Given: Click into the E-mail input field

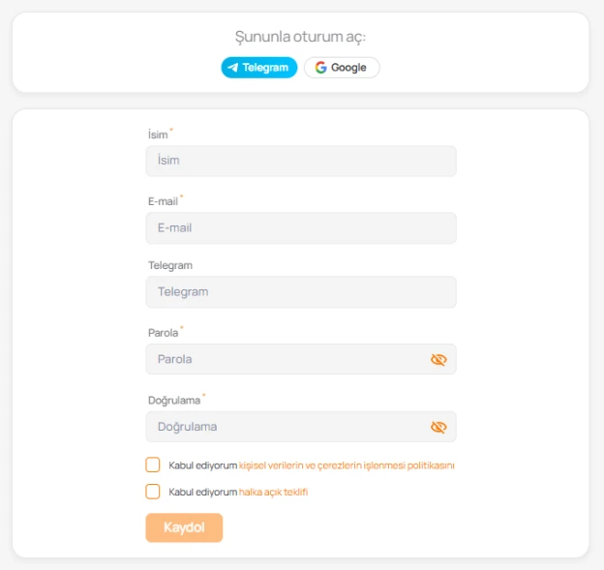Looking at the screenshot, I should pos(300,228).
